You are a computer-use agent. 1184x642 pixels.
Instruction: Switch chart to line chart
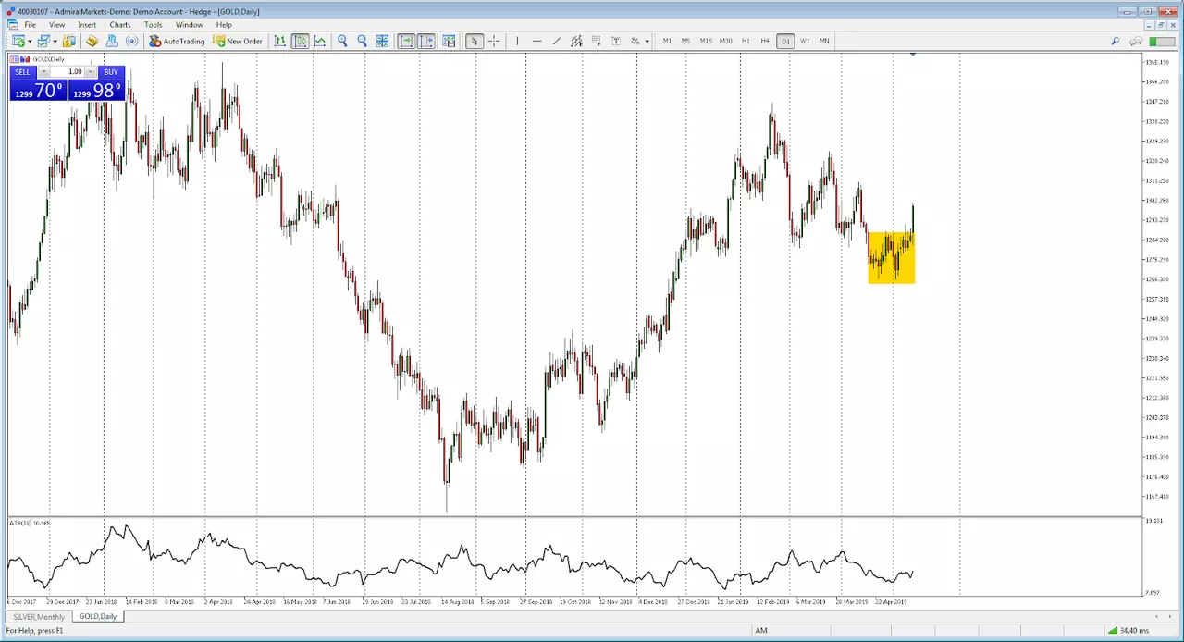320,41
